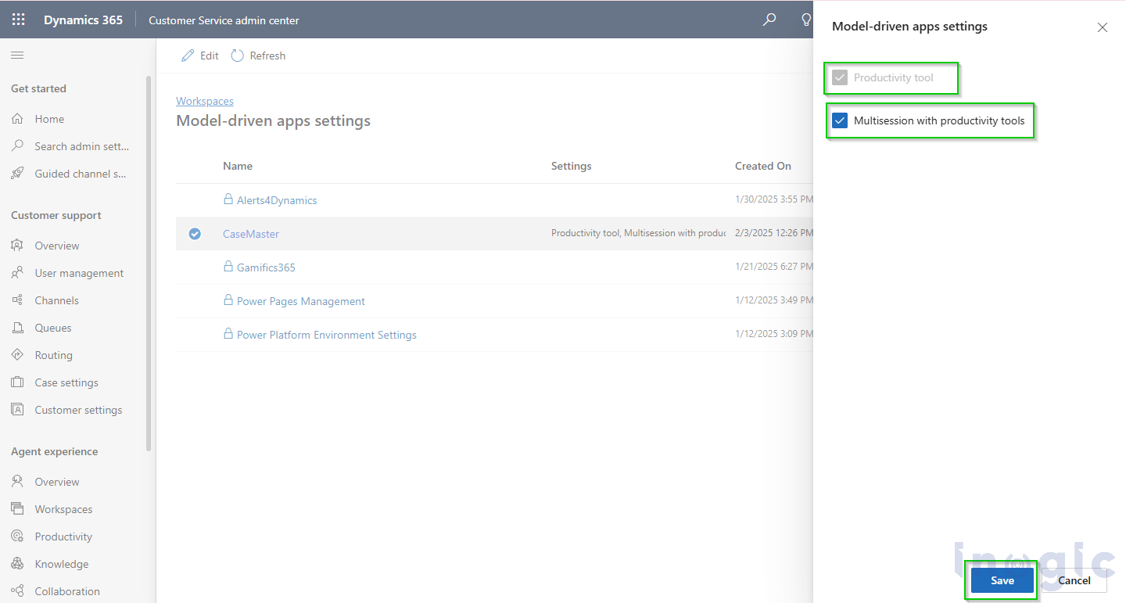Image resolution: width=1126 pixels, height=603 pixels.
Task: Click the Queues icon
Action: coord(17,328)
